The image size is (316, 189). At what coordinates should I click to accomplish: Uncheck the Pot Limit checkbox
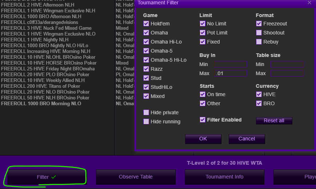tap(203, 33)
